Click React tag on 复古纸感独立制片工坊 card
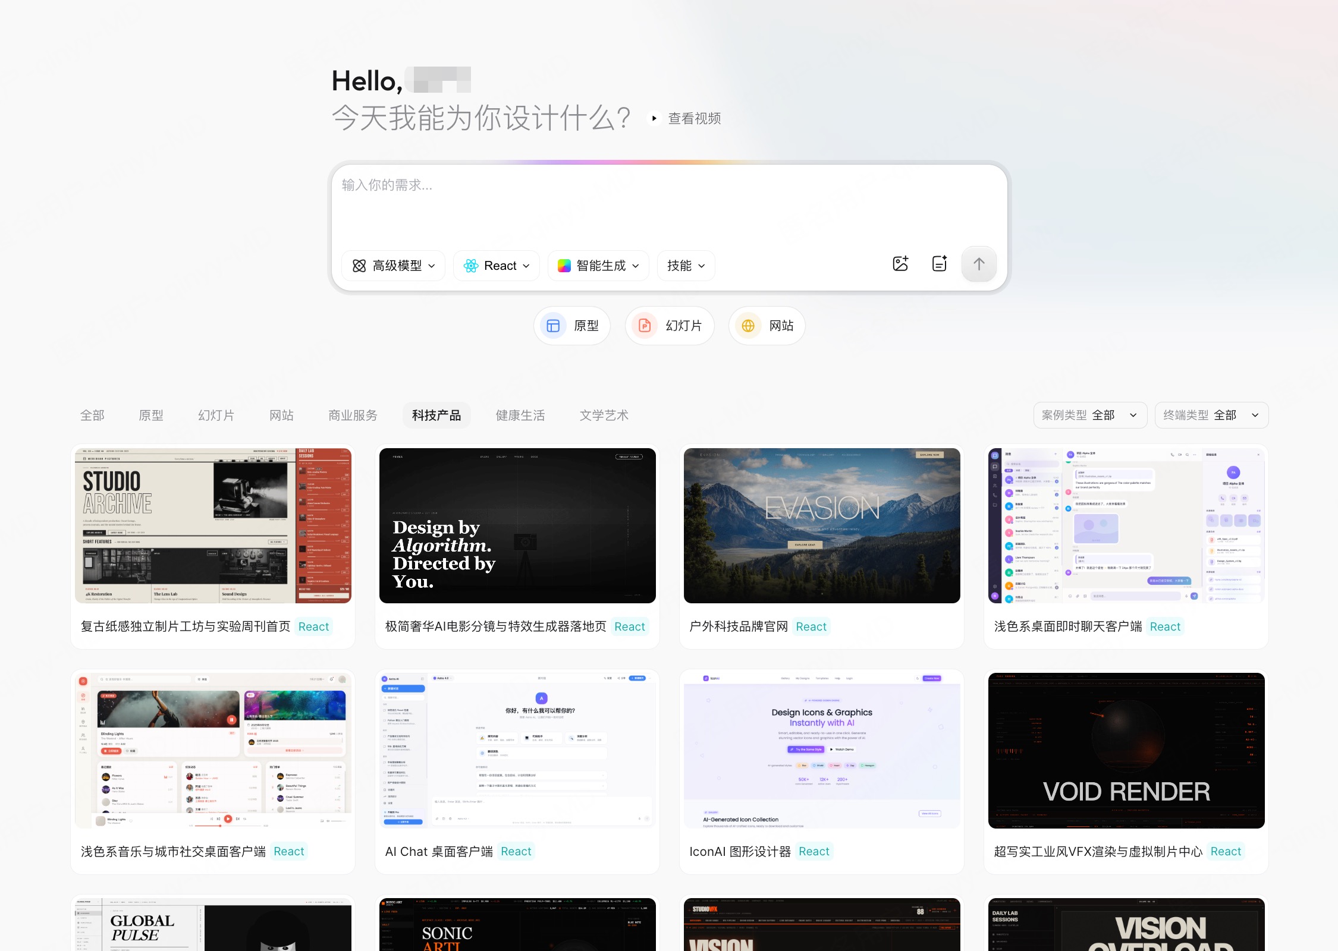The image size is (1338, 951). click(x=313, y=626)
